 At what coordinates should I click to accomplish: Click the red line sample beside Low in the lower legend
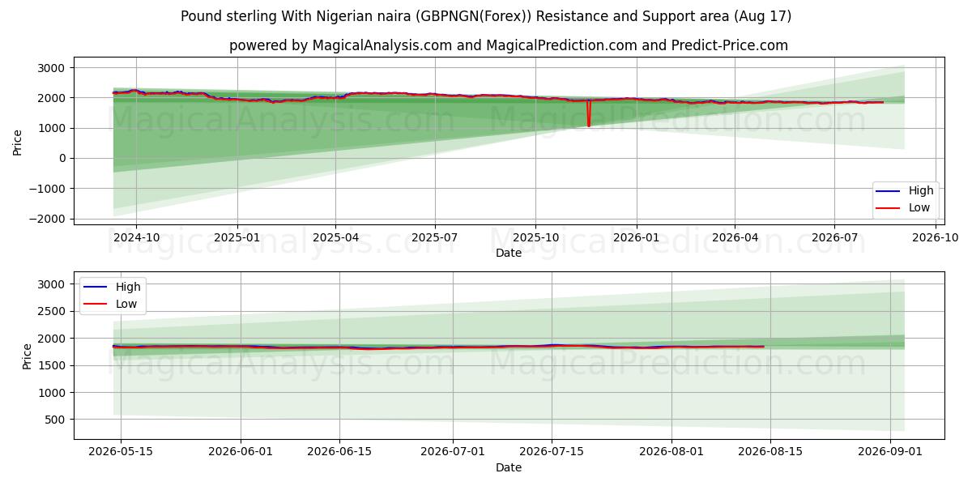pos(96,305)
